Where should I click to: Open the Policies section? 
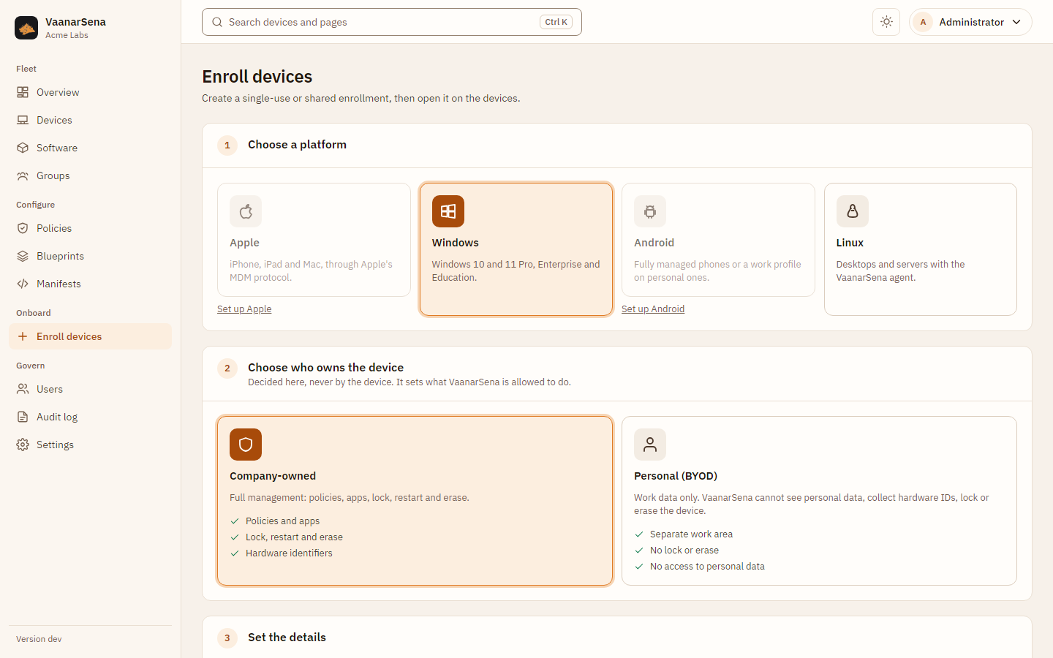click(x=90, y=228)
